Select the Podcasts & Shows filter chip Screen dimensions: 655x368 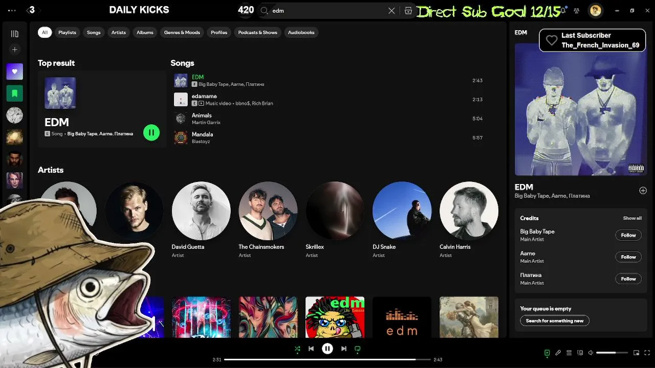[x=257, y=32]
